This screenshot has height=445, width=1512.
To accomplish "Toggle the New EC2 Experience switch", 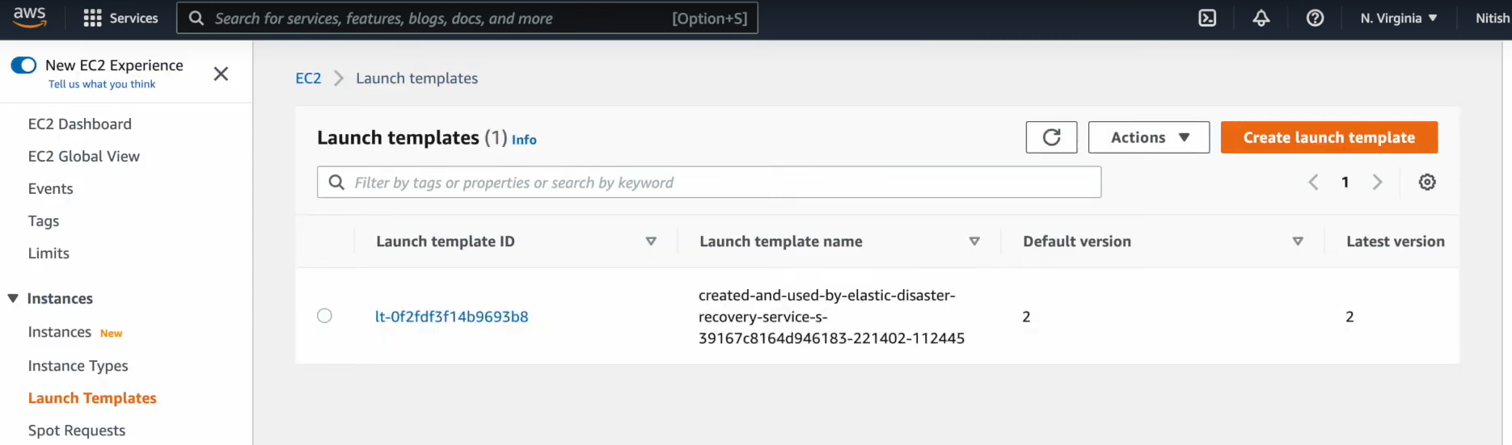I will [23, 65].
